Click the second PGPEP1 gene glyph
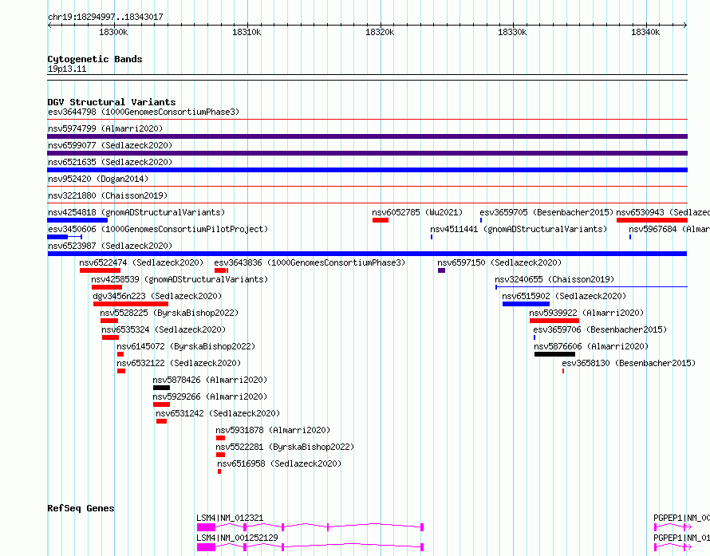This screenshot has width=710, height=556. 673,547
